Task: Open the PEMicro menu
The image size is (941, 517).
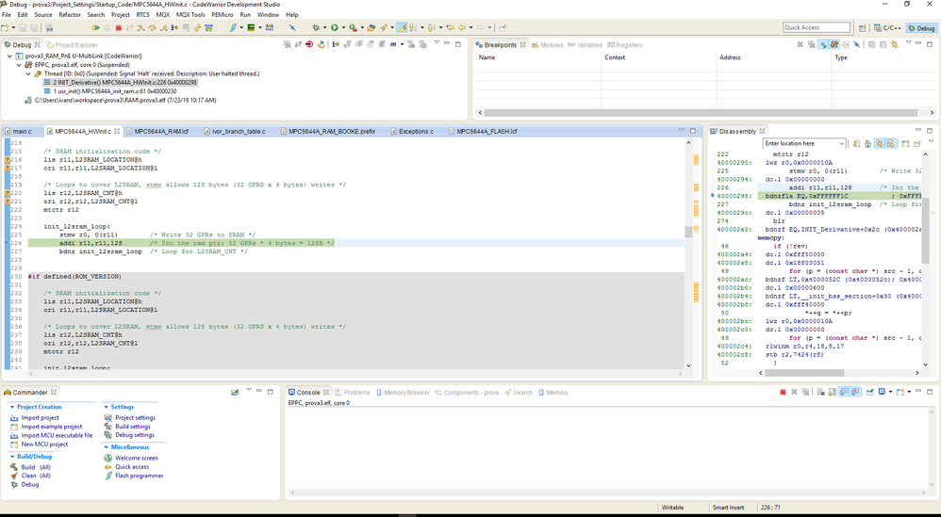Action: coord(222,14)
